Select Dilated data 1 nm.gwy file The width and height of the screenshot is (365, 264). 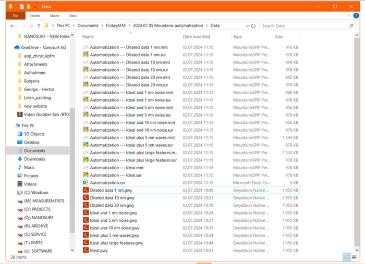pyautogui.click(x=108, y=190)
